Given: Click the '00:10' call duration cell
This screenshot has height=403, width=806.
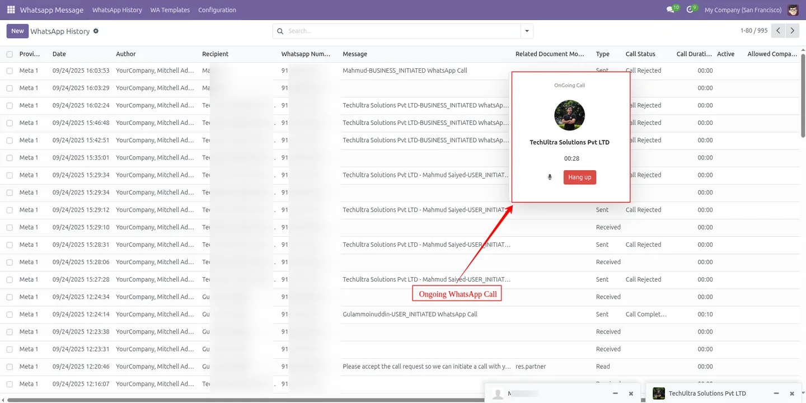Looking at the screenshot, I should 705,315.
